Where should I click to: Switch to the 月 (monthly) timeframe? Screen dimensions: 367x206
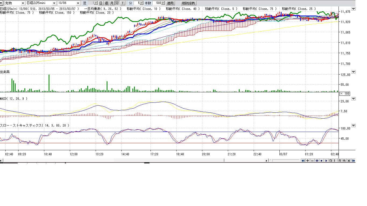coord(111,3)
